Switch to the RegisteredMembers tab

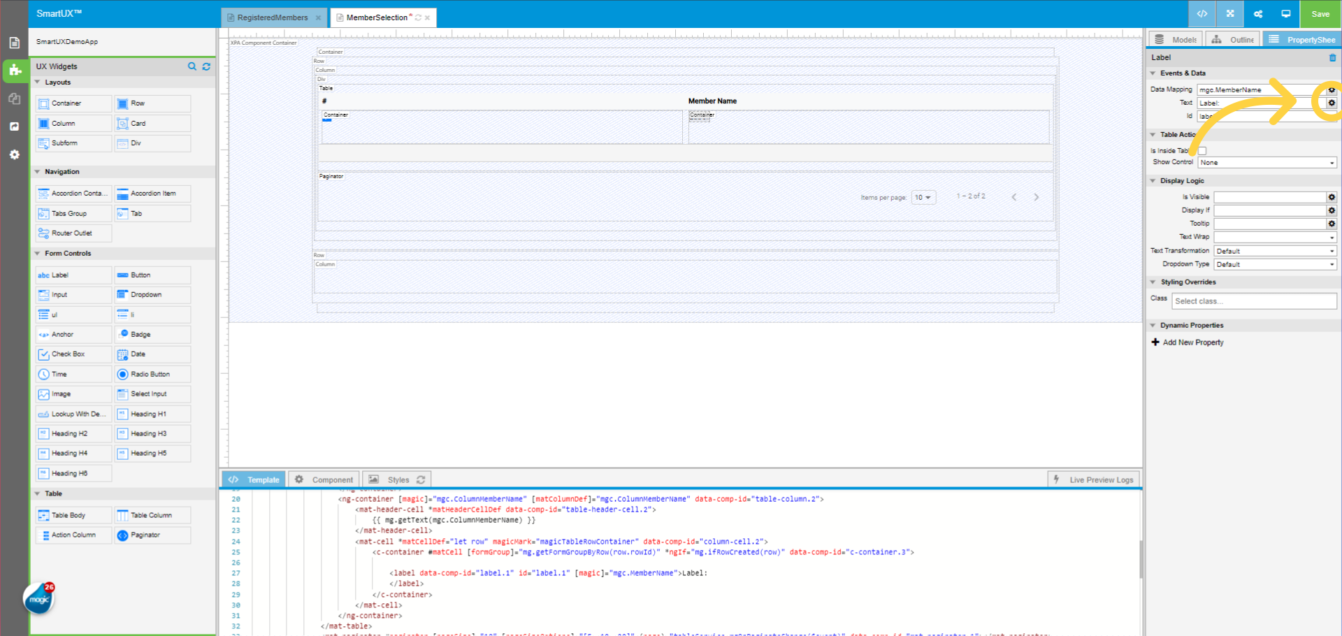click(x=272, y=17)
